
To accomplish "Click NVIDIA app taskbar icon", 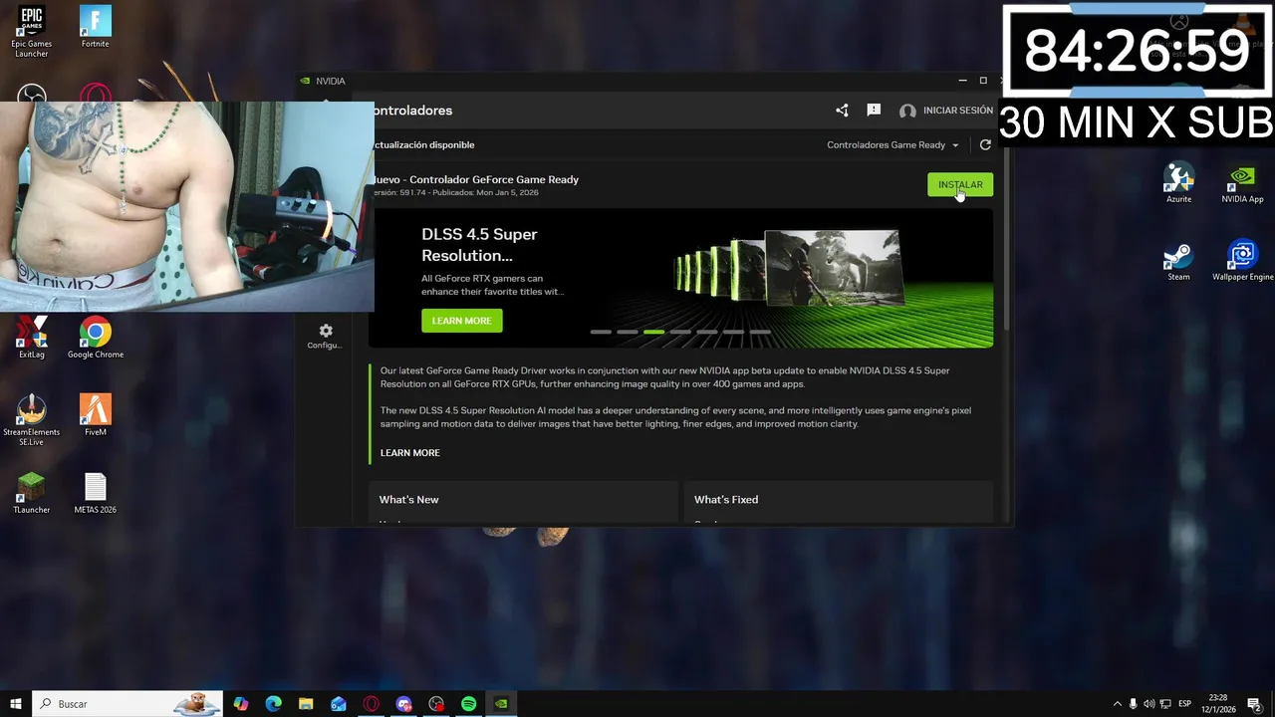I will (x=501, y=704).
